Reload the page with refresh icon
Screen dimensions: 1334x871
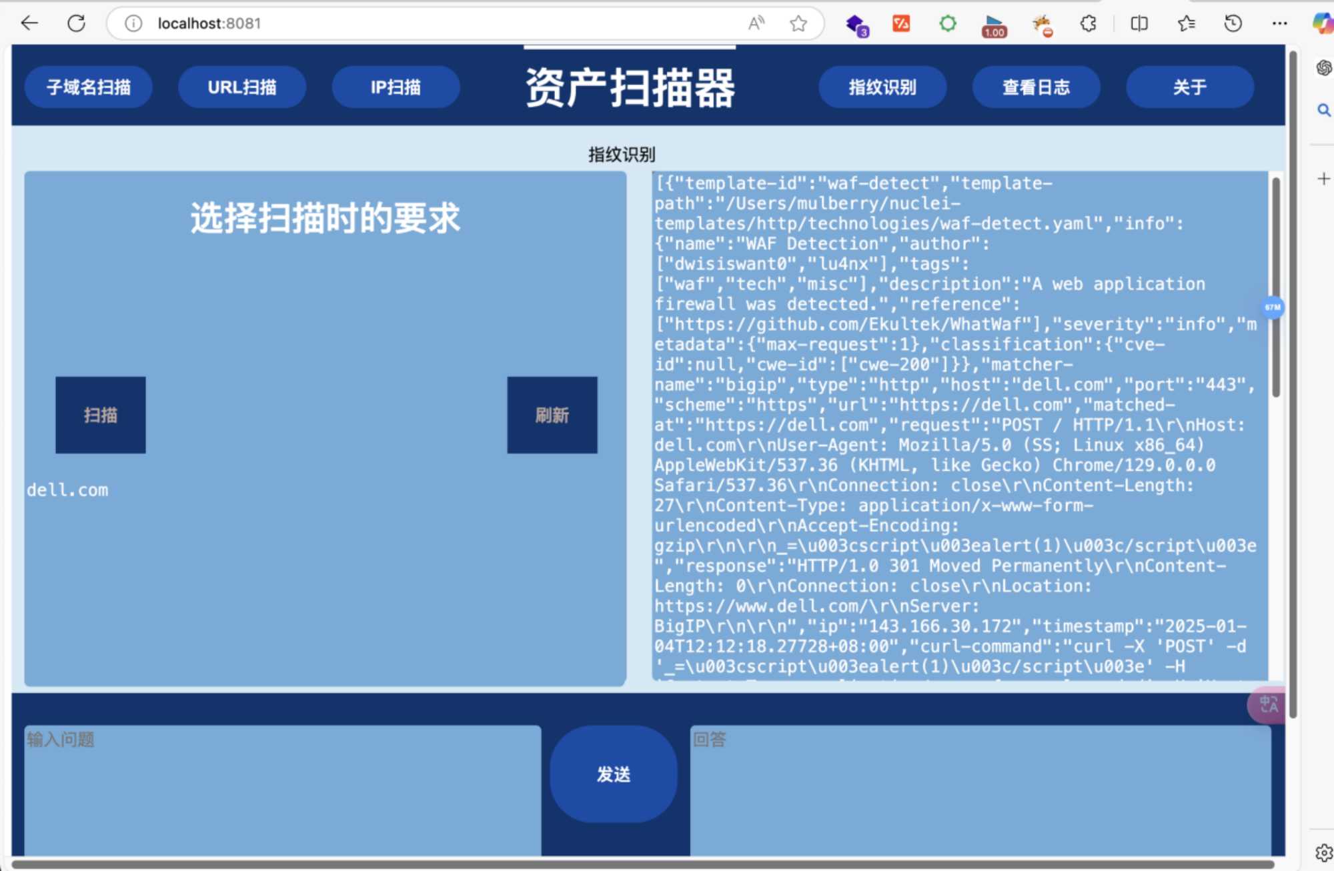pos(77,23)
